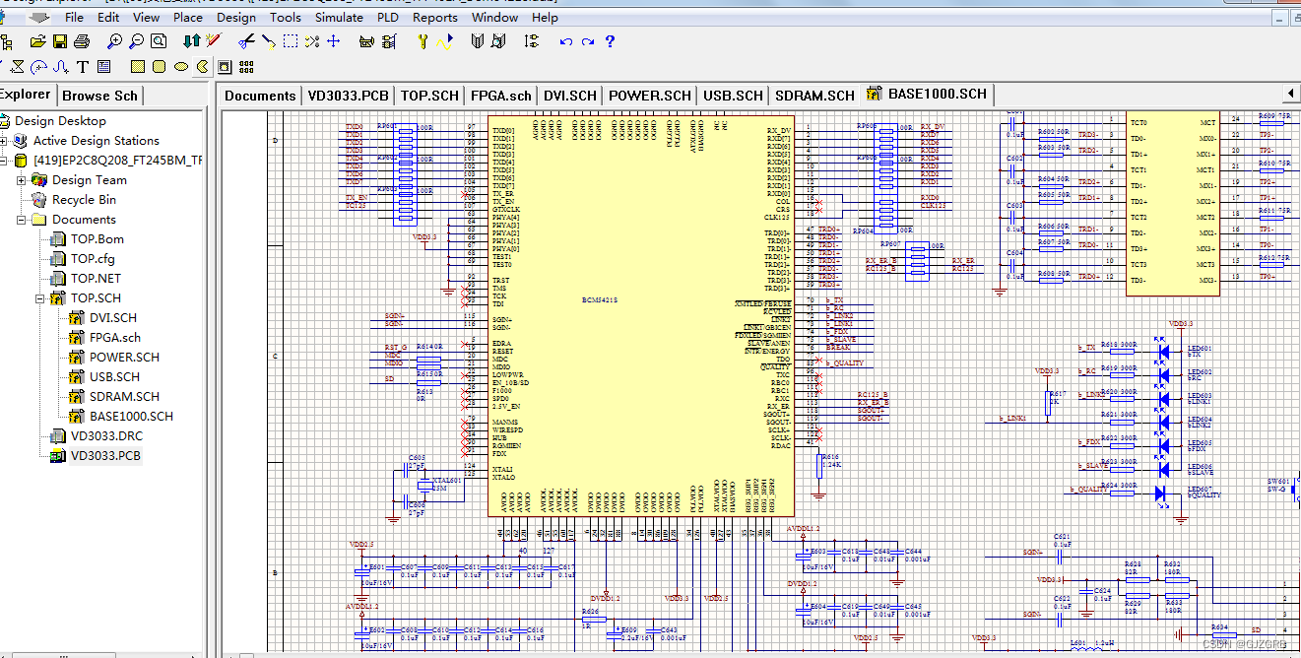Redo the last undone action
Image resolution: width=1301 pixels, height=658 pixels.
click(x=586, y=41)
